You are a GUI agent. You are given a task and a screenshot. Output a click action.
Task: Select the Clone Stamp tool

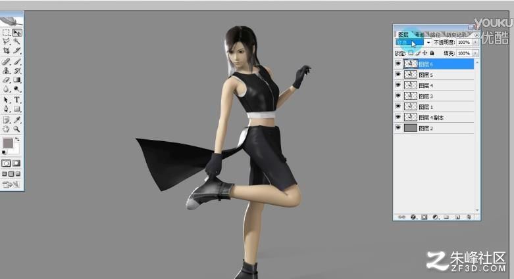coord(6,71)
